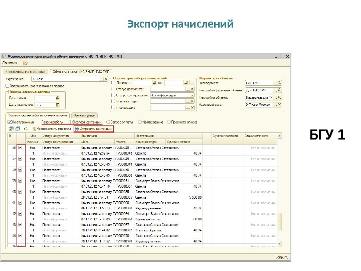361x271 pixels.
Task: Click the Номер column header
Action: click(124, 142)
